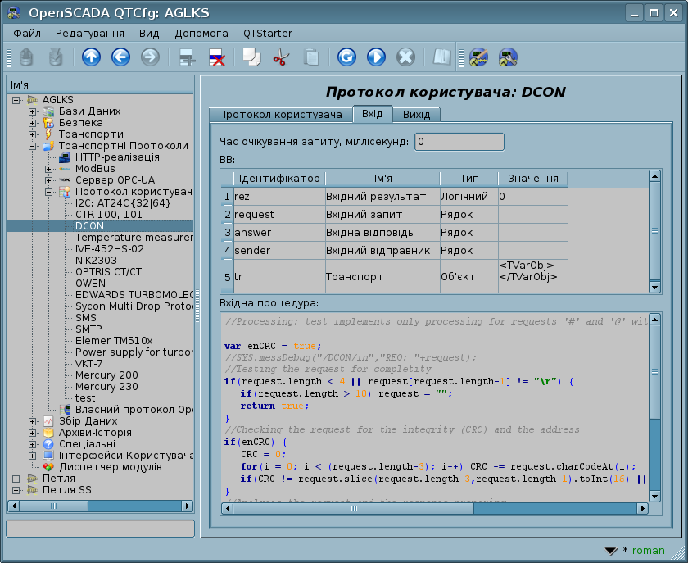Click the Back arrow toolbar button
This screenshot has width=688, height=563.
(120, 57)
